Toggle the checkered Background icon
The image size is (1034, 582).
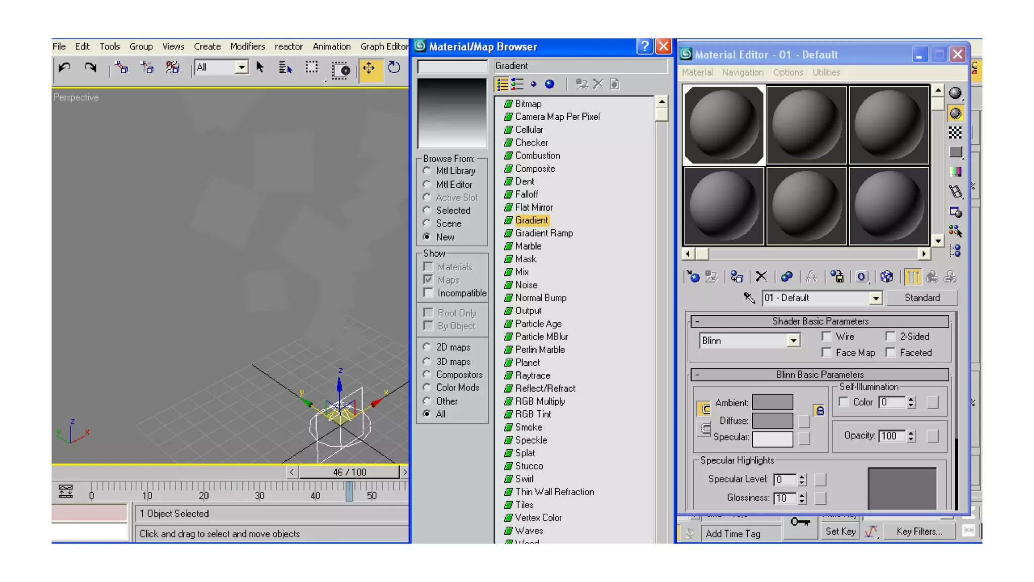click(x=955, y=133)
